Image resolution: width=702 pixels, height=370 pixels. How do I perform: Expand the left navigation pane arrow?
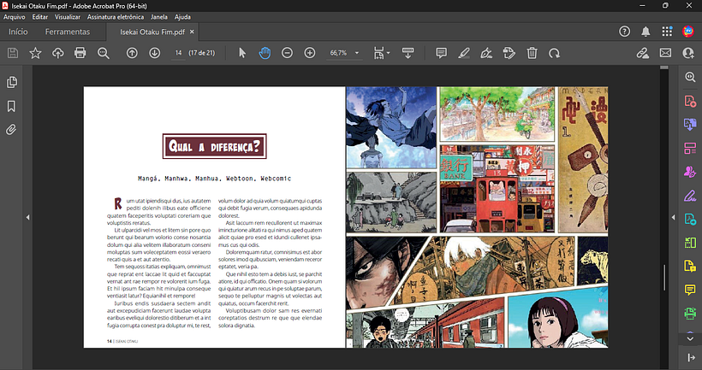(27, 217)
